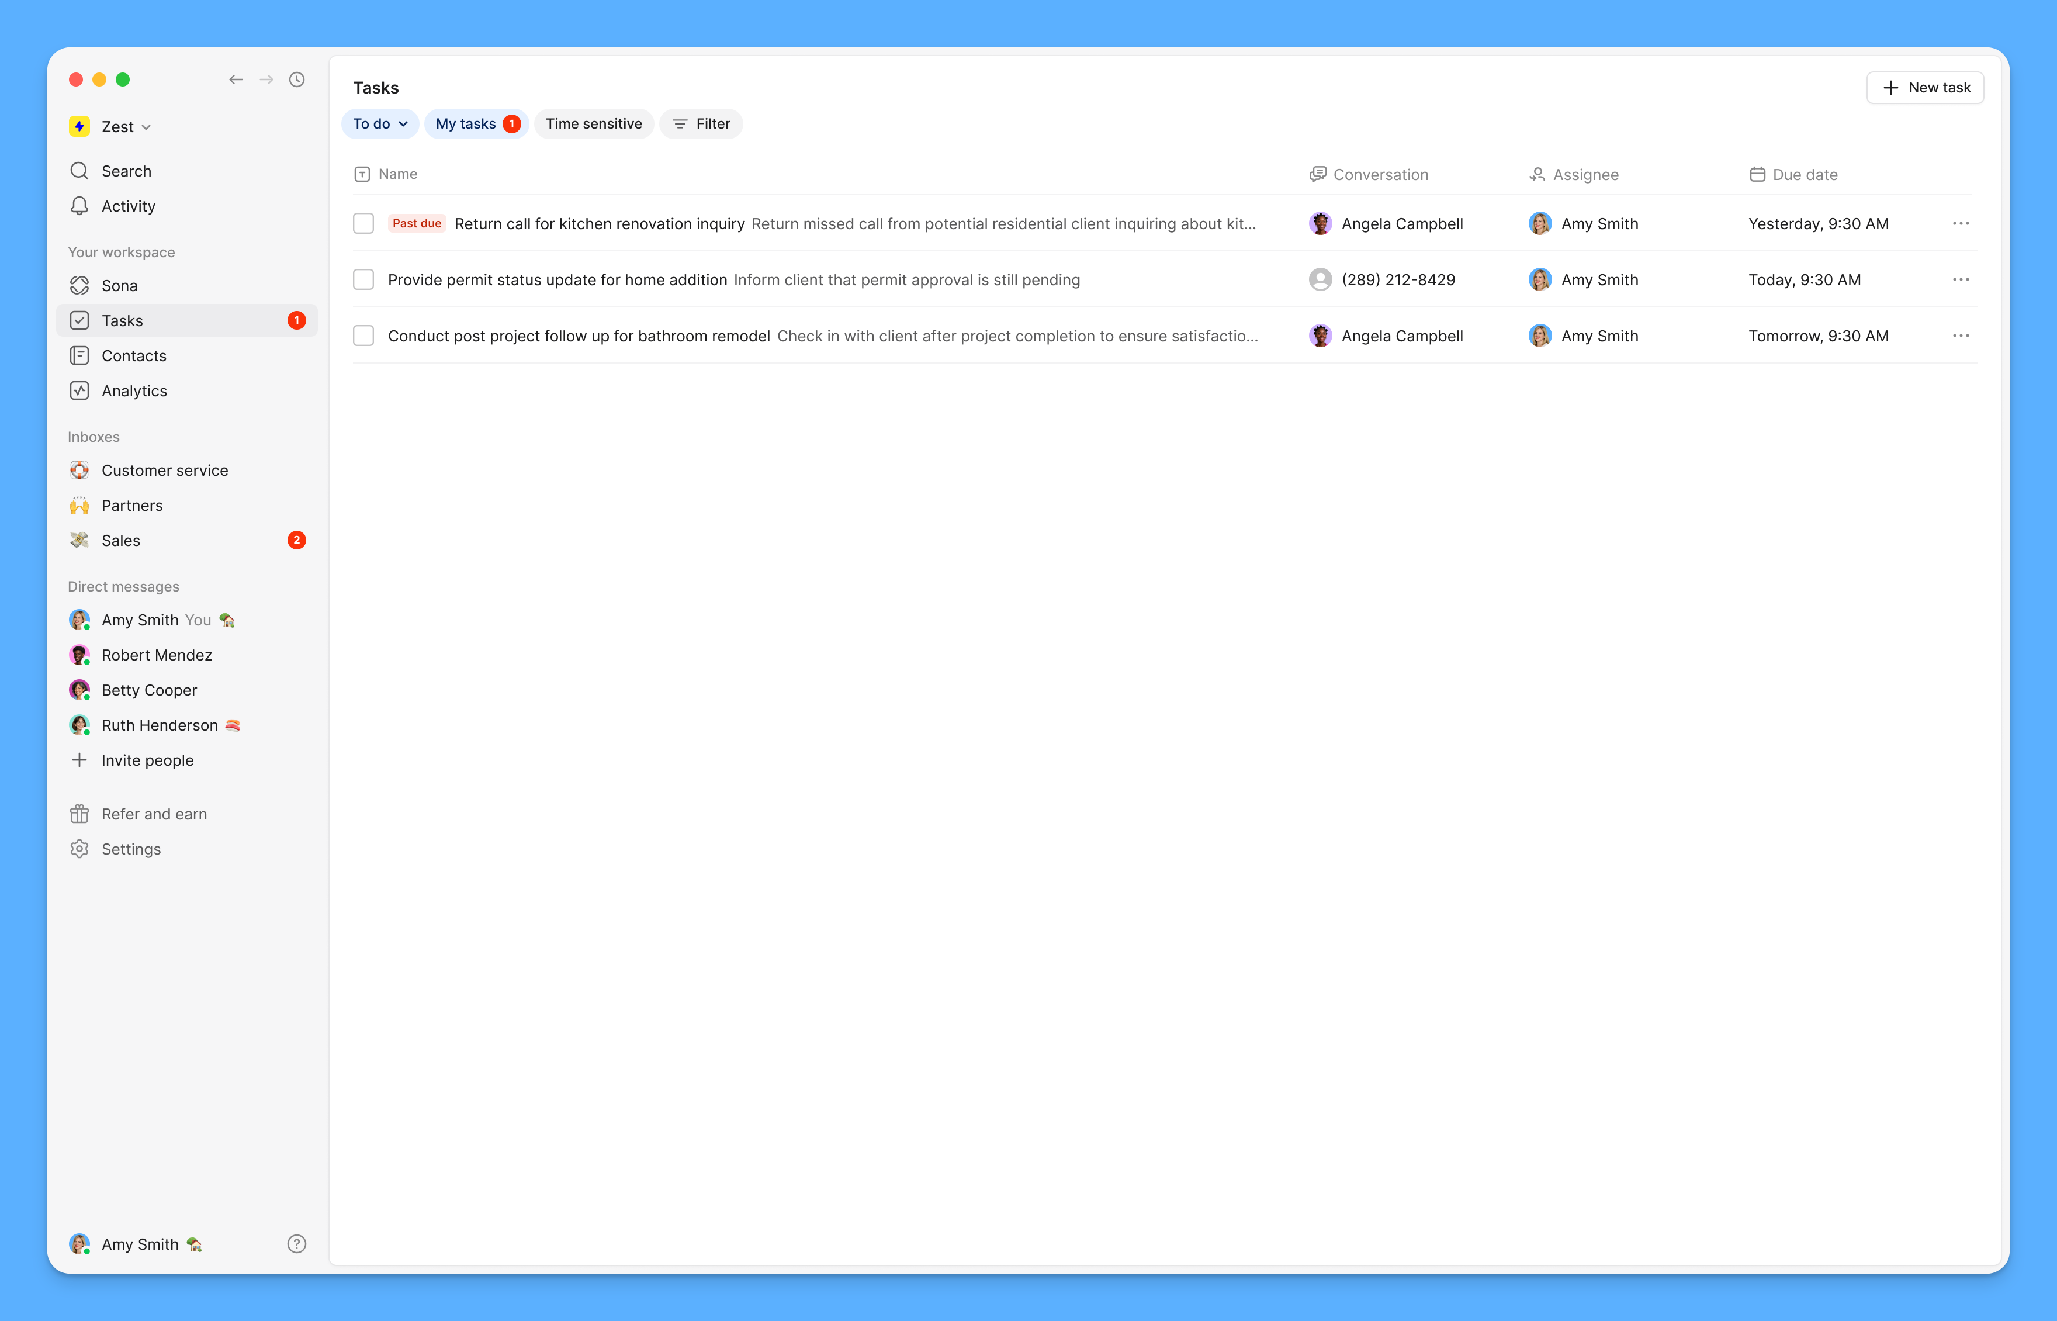Click the Refer and earn gift icon
The height and width of the screenshot is (1321, 2057).
tap(79, 814)
